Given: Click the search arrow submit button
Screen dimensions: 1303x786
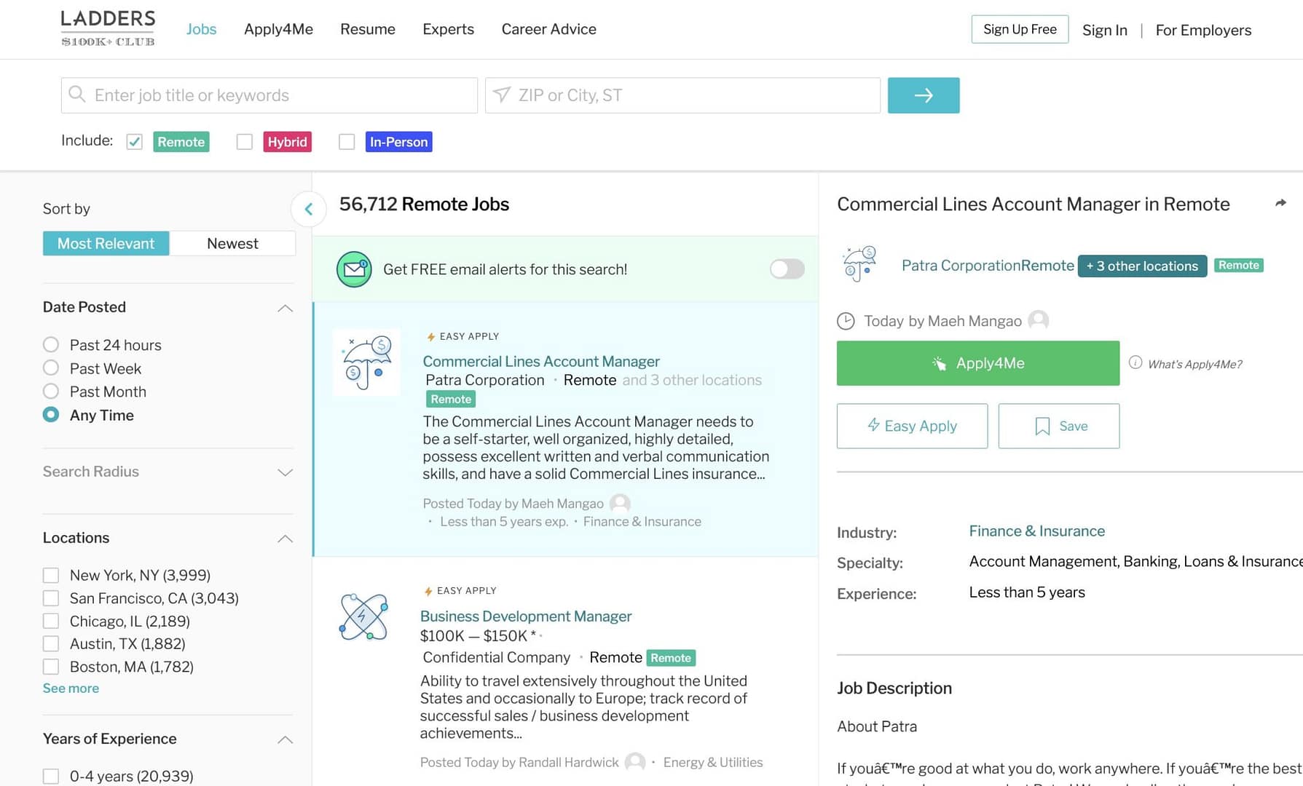Looking at the screenshot, I should [x=923, y=95].
